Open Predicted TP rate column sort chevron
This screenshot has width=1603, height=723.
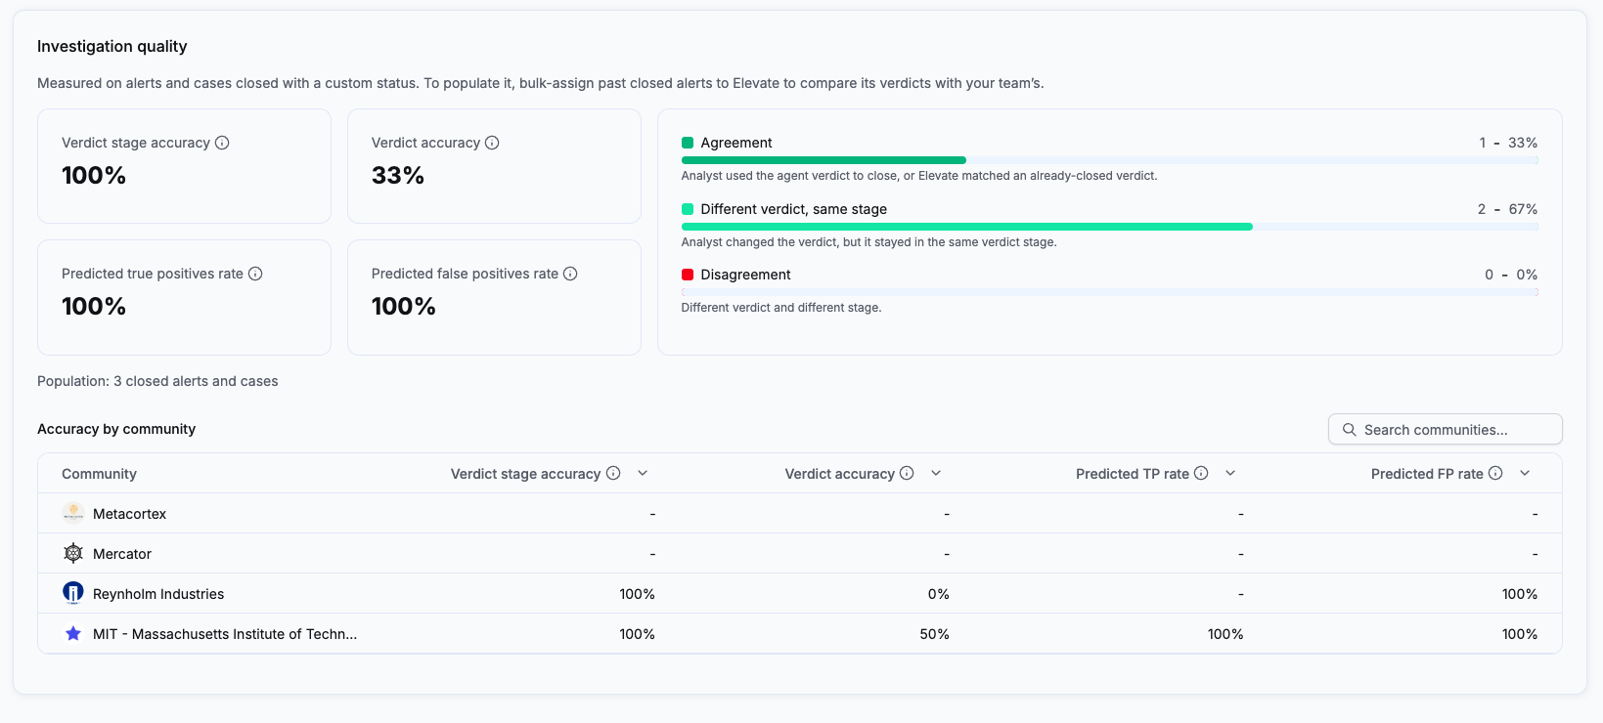pos(1230,473)
